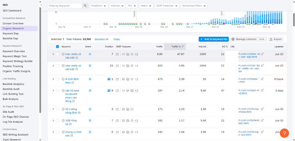295x141 pixels.
Task: Click the main page vertical scrollbar
Action: coord(294,20)
